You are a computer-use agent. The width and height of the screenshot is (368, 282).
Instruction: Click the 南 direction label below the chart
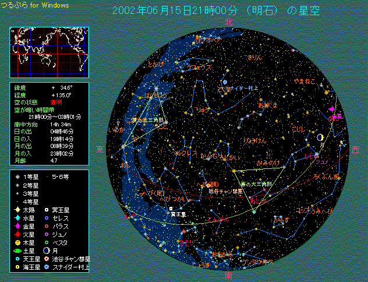tap(228, 276)
